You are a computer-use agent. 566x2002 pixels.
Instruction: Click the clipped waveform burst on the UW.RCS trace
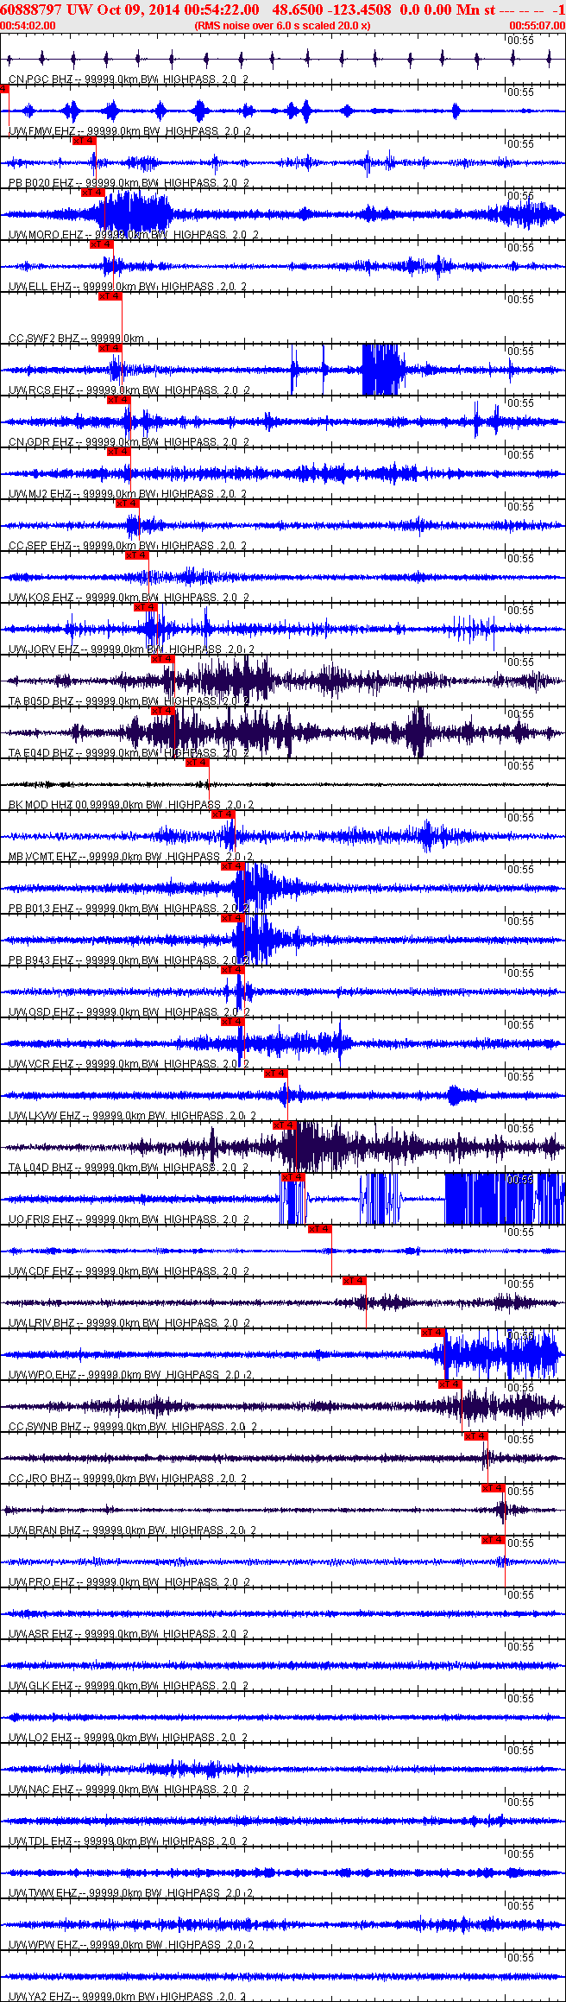pyautogui.click(x=382, y=370)
